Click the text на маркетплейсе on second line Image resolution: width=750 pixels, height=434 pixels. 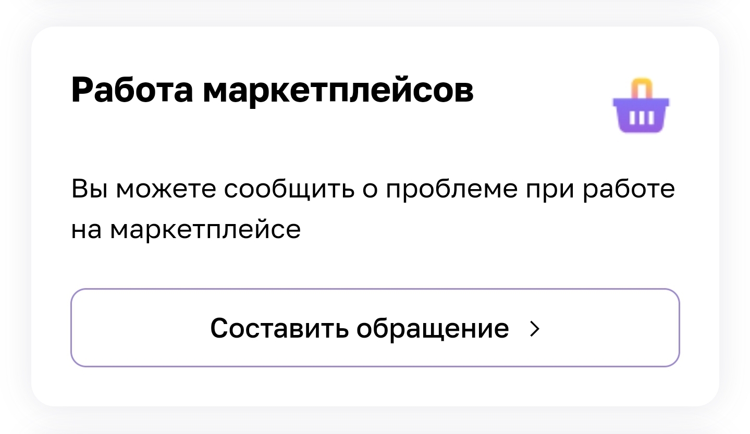coord(186,229)
